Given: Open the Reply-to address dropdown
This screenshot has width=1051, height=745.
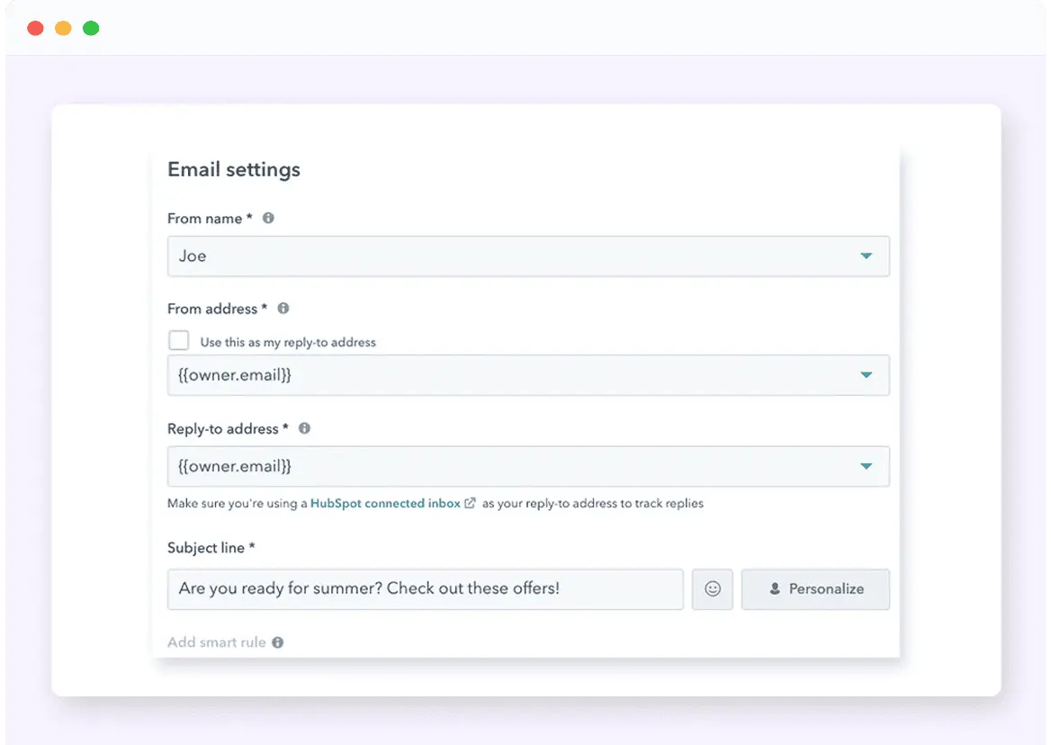Looking at the screenshot, I should [x=867, y=466].
